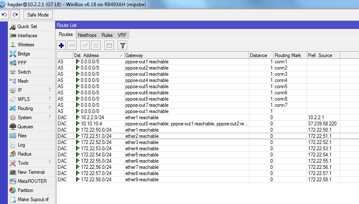Screen dimensions: 359x204
Task: Open the Queues menu item
Action: [x=32, y=127]
